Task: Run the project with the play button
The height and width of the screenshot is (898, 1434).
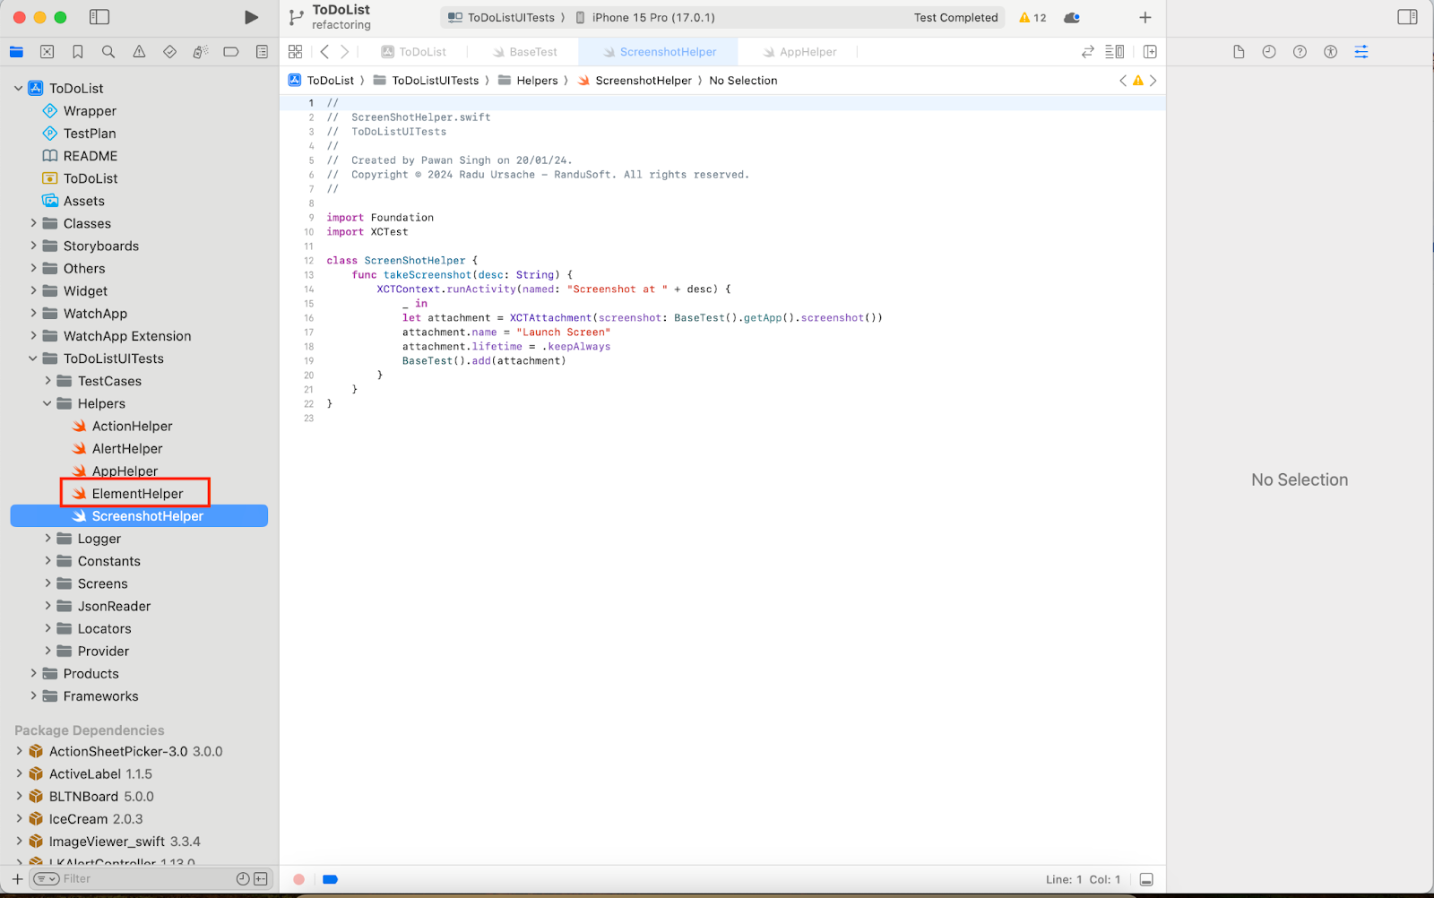Action: (251, 17)
